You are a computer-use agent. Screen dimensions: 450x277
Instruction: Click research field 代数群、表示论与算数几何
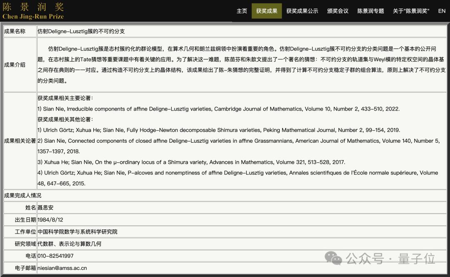pos(70,244)
